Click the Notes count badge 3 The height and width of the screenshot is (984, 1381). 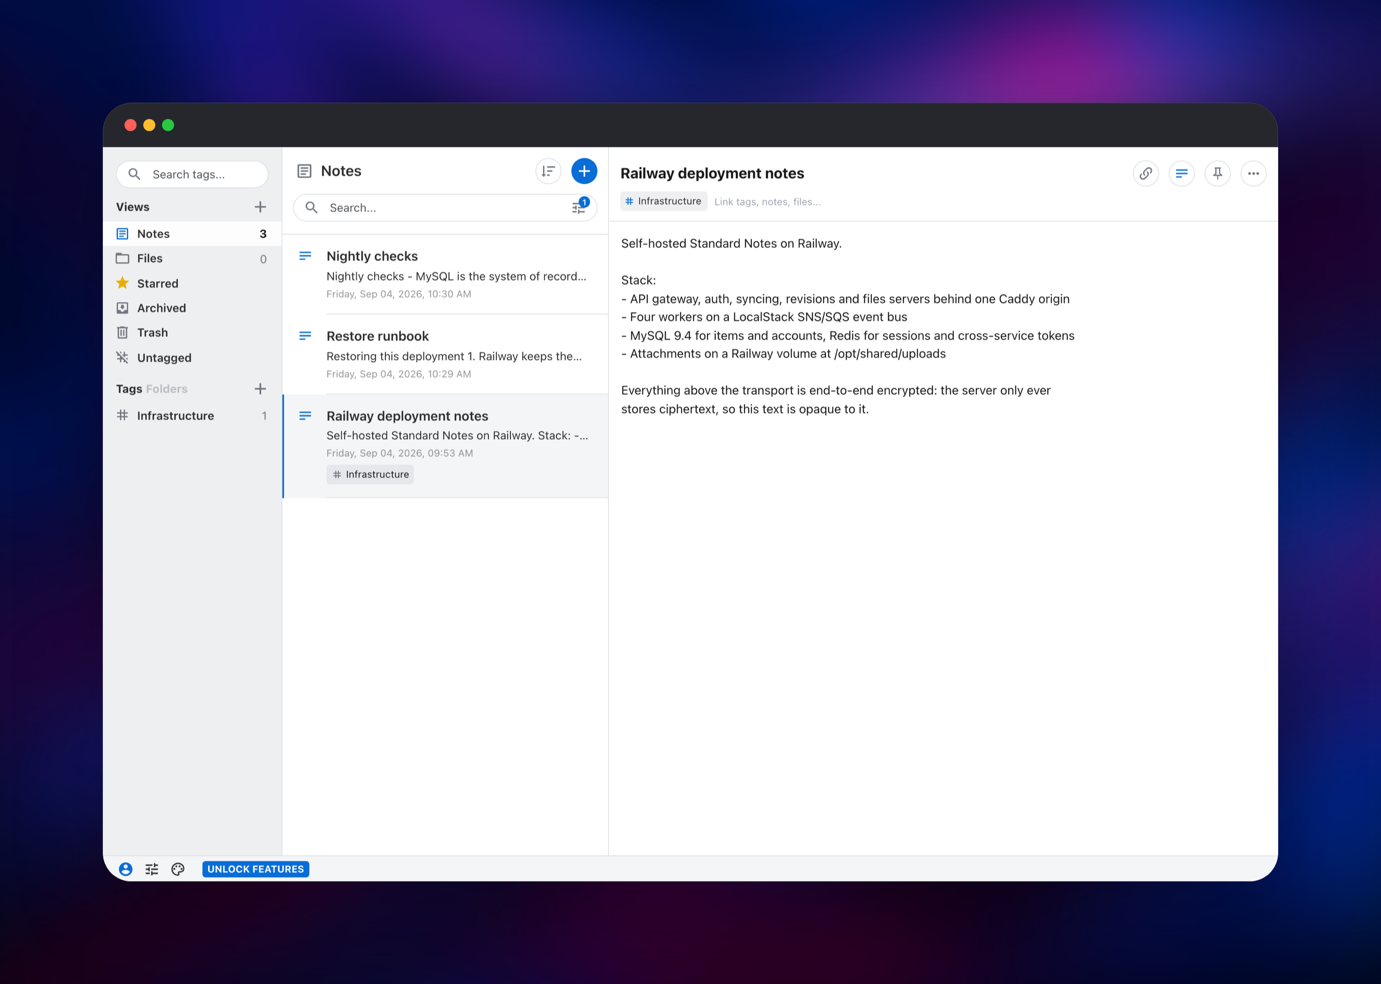click(x=263, y=234)
